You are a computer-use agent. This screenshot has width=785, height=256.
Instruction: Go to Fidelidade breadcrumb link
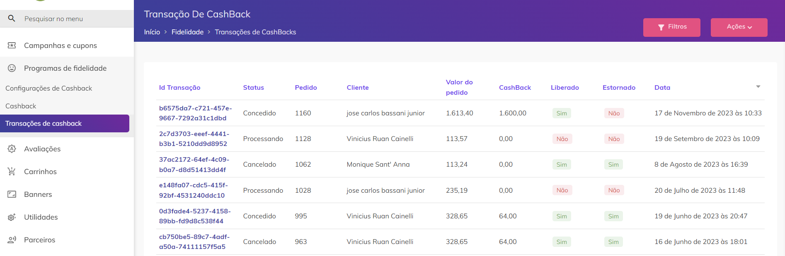point(187,32)
